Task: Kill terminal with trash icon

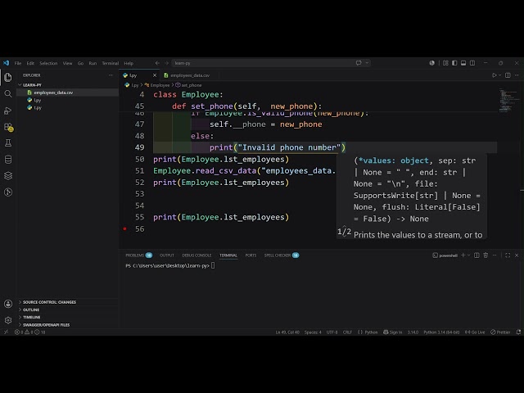Action: click(x=486, y=255)
